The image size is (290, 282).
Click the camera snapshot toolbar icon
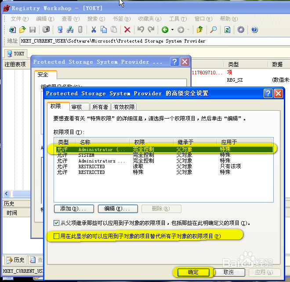point(46,29)
